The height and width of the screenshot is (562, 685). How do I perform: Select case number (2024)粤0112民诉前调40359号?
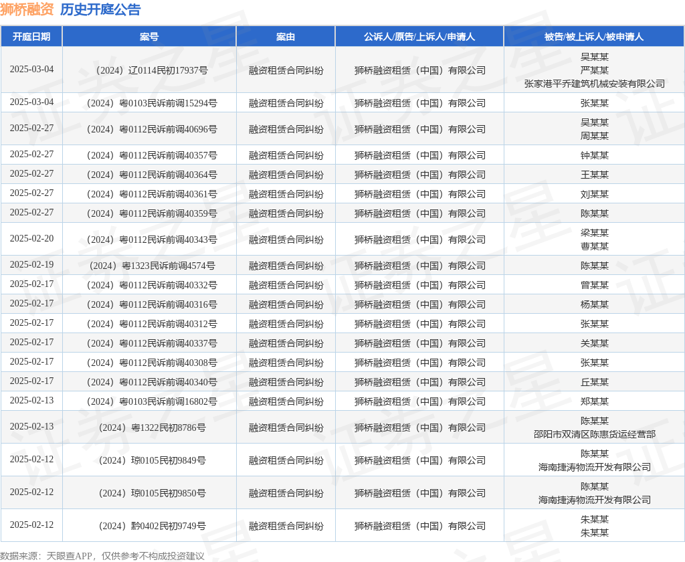[x=152, y=213]
